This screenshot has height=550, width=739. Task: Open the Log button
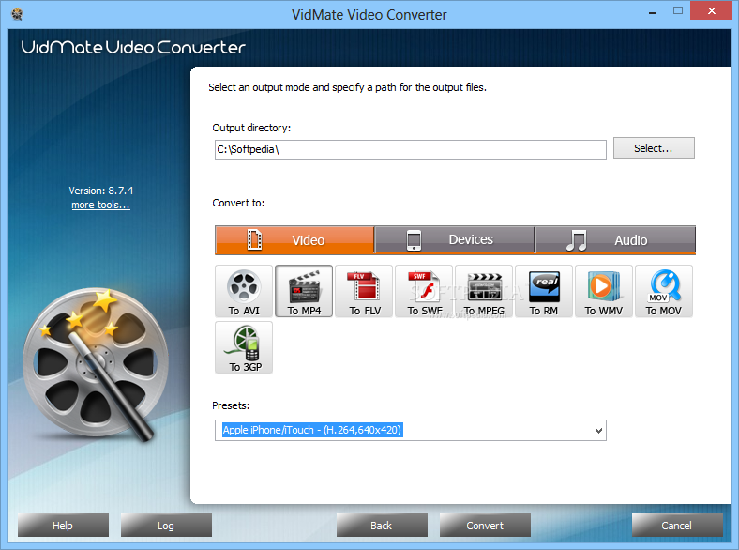pyautogui.click(x=166, y=526)
